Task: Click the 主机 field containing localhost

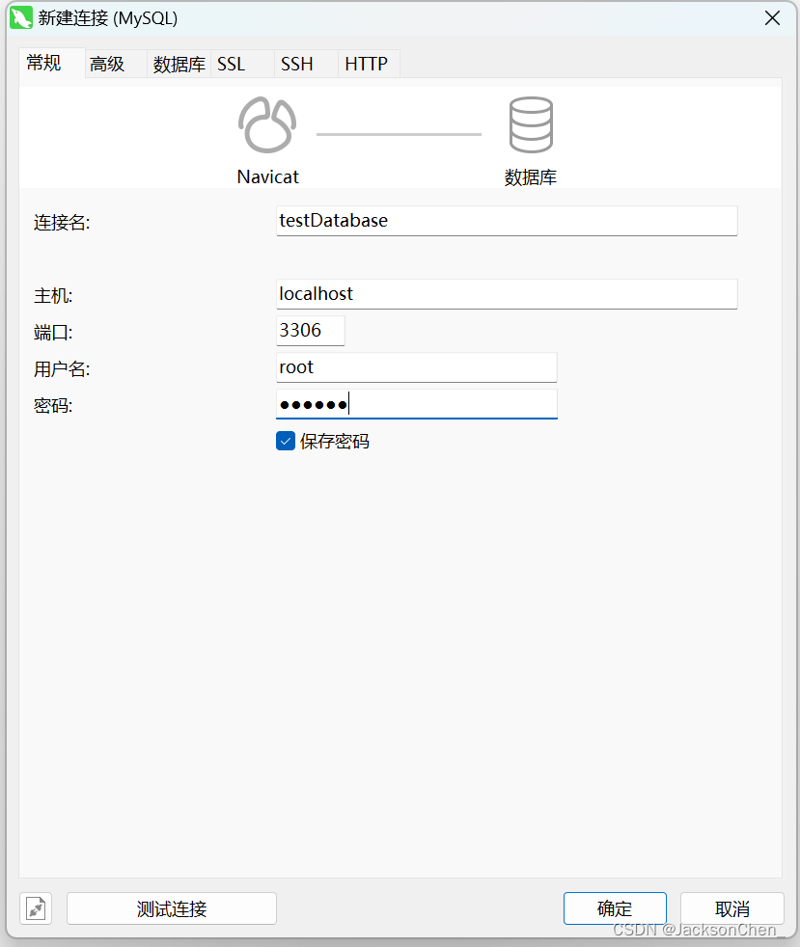Action: [507, 293]
